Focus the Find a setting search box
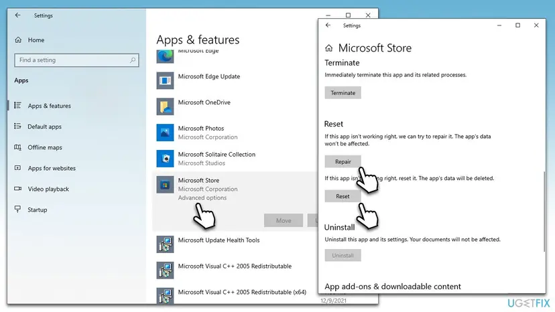The height and width of the screenshot is (312, 555). click(x=76, y=60)
